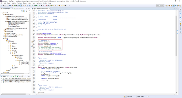Click the New Java Class green icon
The width and height of the screenshot is (182, 98).
point(15,6)
